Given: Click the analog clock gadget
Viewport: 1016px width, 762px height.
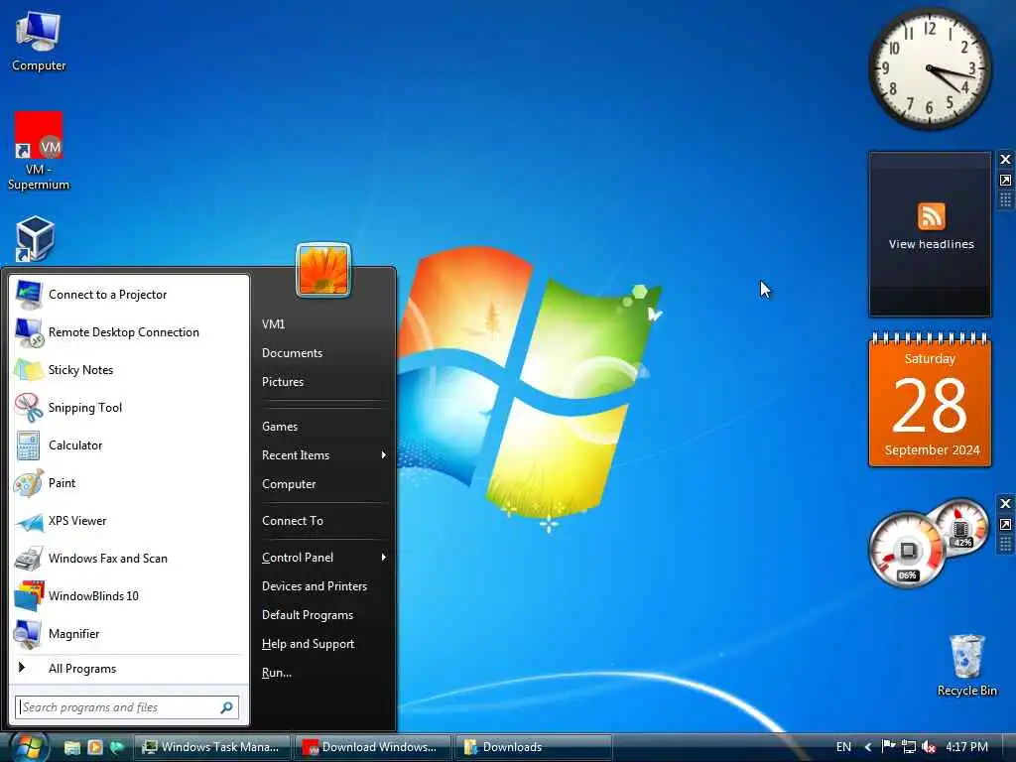Looking at the screenshot, I should click(x=930, y=68).
